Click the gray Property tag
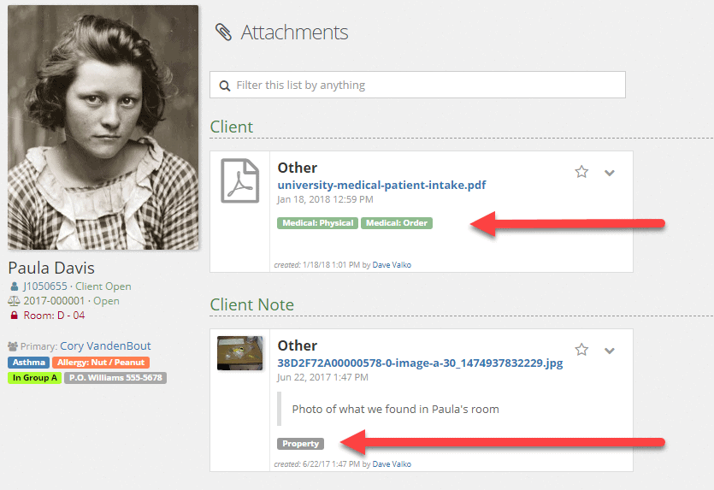This screenshot has height=490, width=714. [x=300, y=444]
